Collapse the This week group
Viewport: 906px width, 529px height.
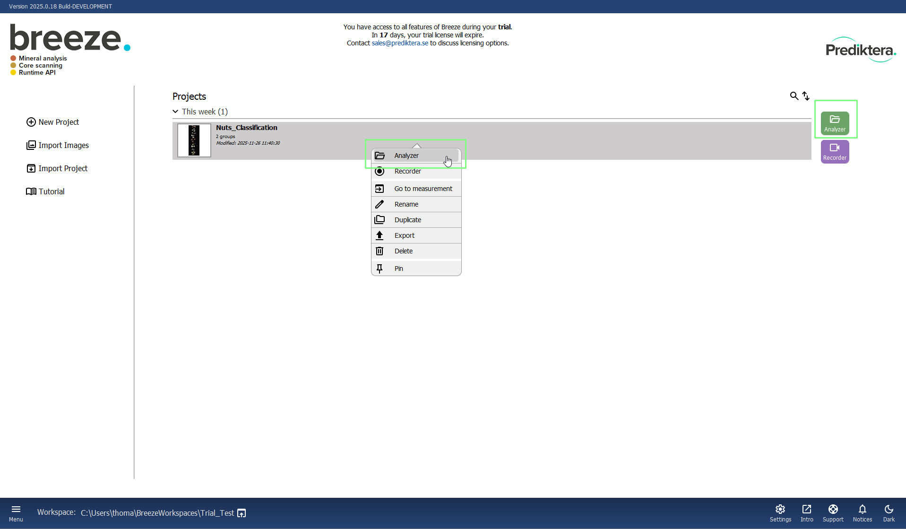coord(175,112)
